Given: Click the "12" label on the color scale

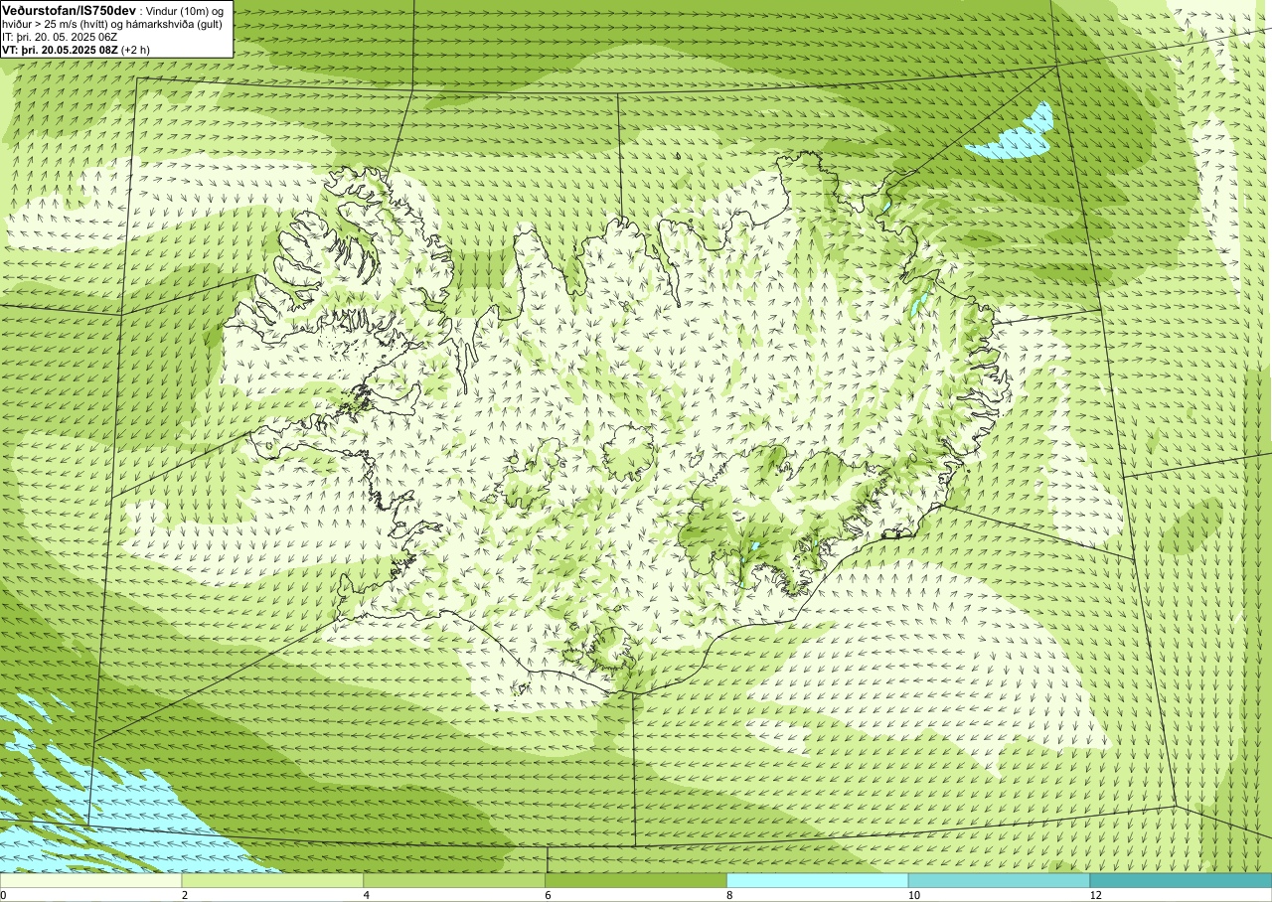Looking at the screenshot, I should tap(1095, 895).
